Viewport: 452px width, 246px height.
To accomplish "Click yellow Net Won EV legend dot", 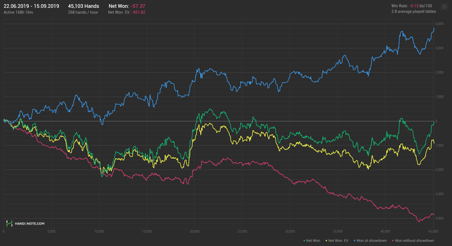I will click(x=326, y=241).
